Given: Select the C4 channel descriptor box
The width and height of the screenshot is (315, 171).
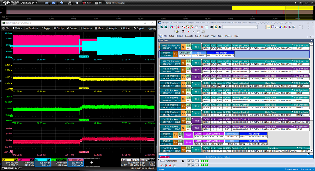Looking at the screenshot, I should point(59,162).
